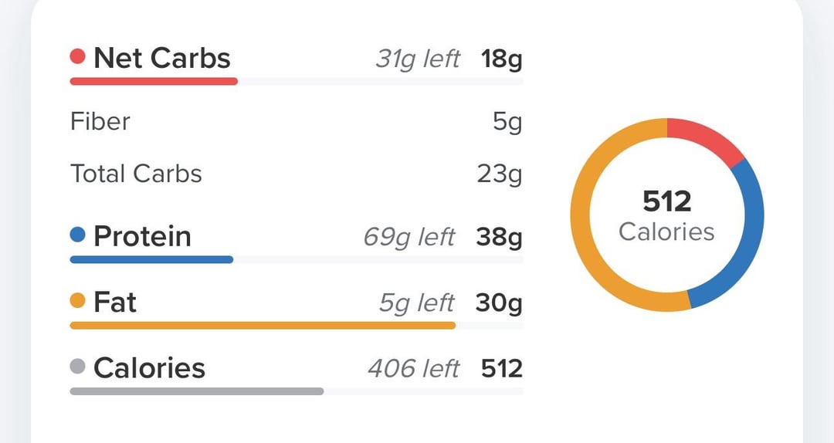Tap the "31g left" net carbs text
This screenshot has width=834, height=443.
click(418, 59)
